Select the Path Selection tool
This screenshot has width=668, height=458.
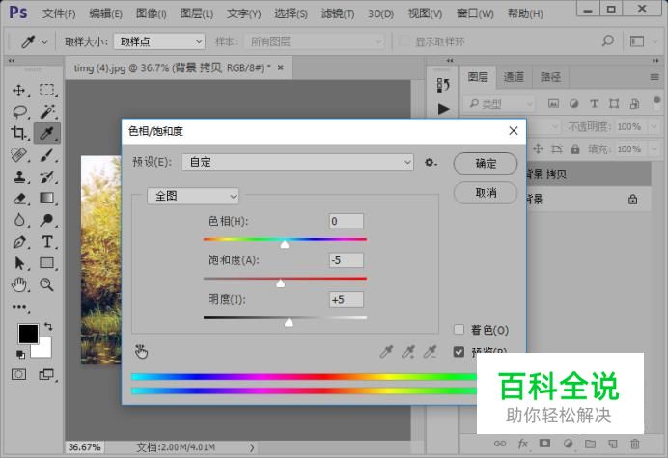[19, 263]
